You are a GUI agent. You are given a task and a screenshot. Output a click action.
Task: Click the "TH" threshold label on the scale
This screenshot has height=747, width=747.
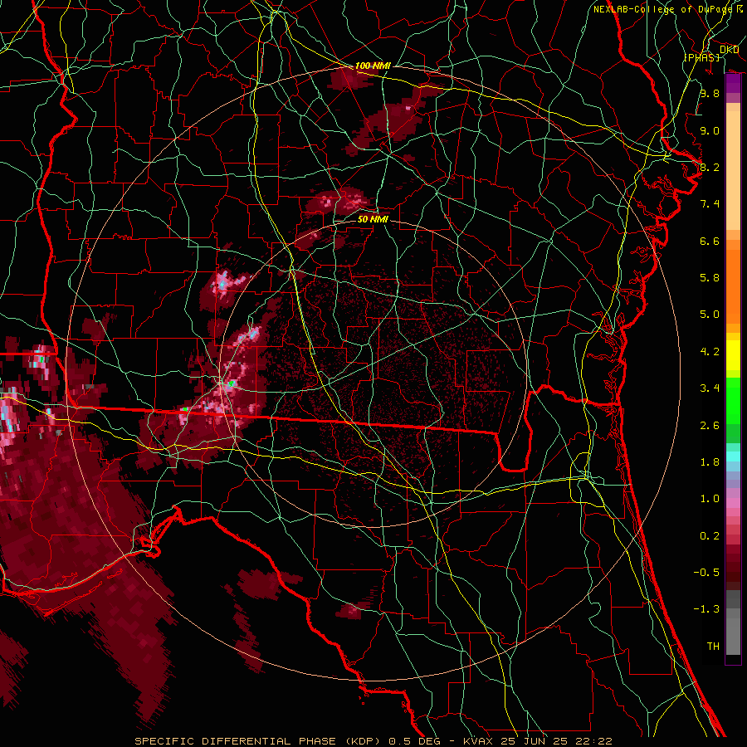tap(713, 647)
